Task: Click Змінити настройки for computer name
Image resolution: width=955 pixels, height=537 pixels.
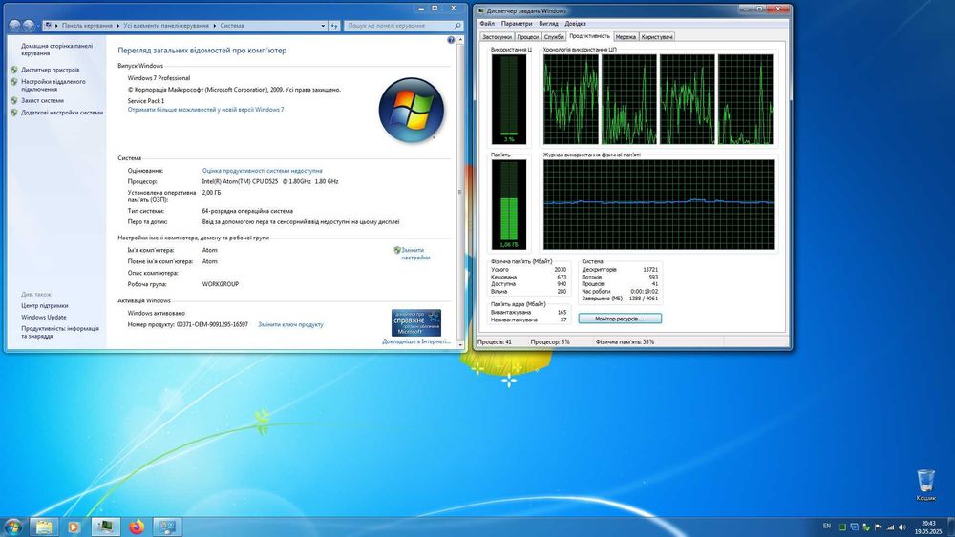Action: point(415,254)
